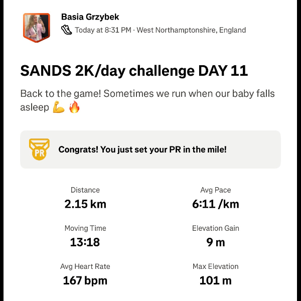Select the SANDS 2K/day challenge DAY 11 title
This screenshot has height=301, width=301.
(134, 71)
